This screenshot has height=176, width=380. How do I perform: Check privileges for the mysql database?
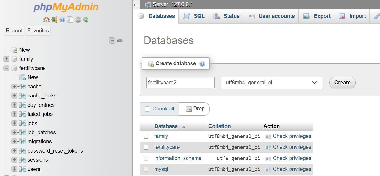tap(292, 169)
